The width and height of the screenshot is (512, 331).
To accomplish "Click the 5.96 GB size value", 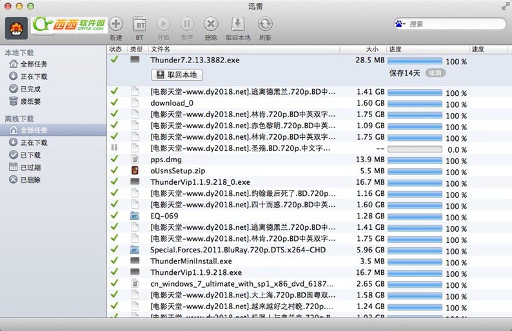I will point(370,250).
